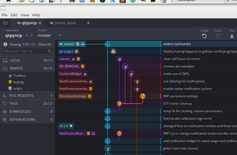Click commit node for 'add notification widget'
This screenshot has height=155, width=237.
pos(108,141)
